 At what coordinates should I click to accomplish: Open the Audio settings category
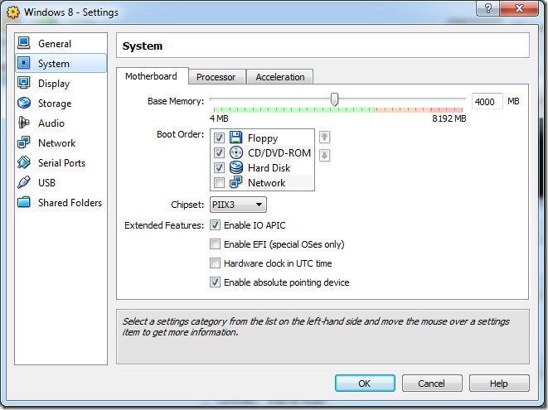point(61,123)
